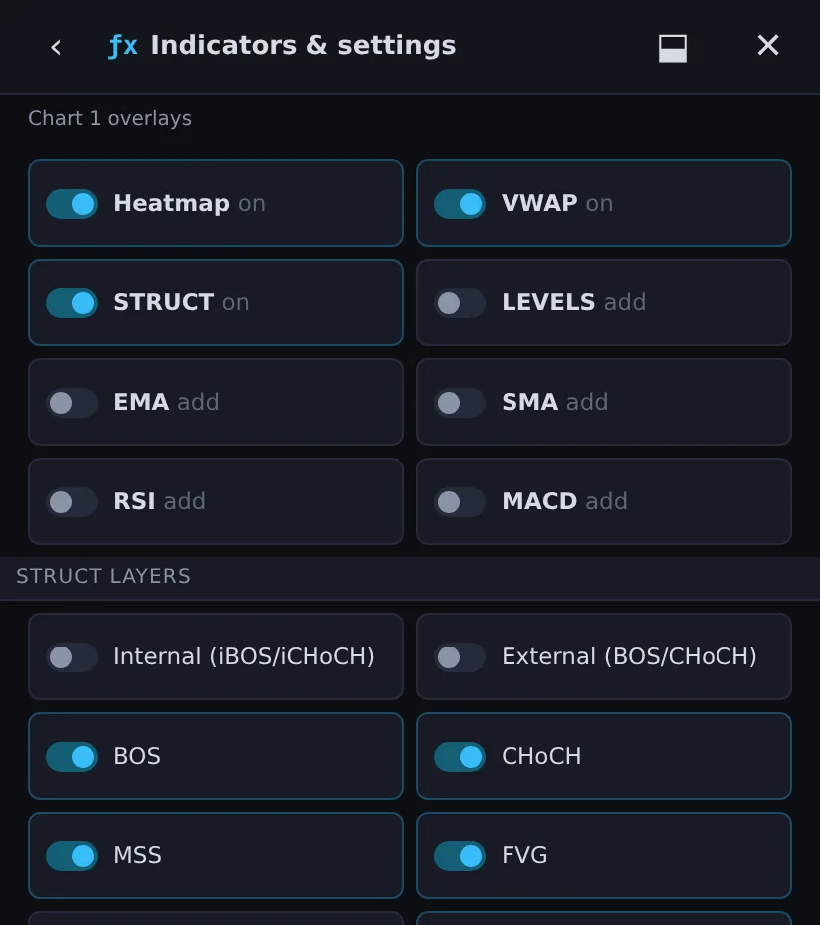Click the Chart 1 overlays label
The height and width of the screenshot is (925, 820).
[109, 118]
